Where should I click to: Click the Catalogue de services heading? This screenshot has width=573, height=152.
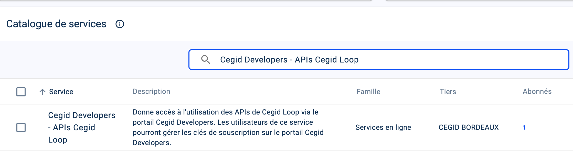pos(56,24)
